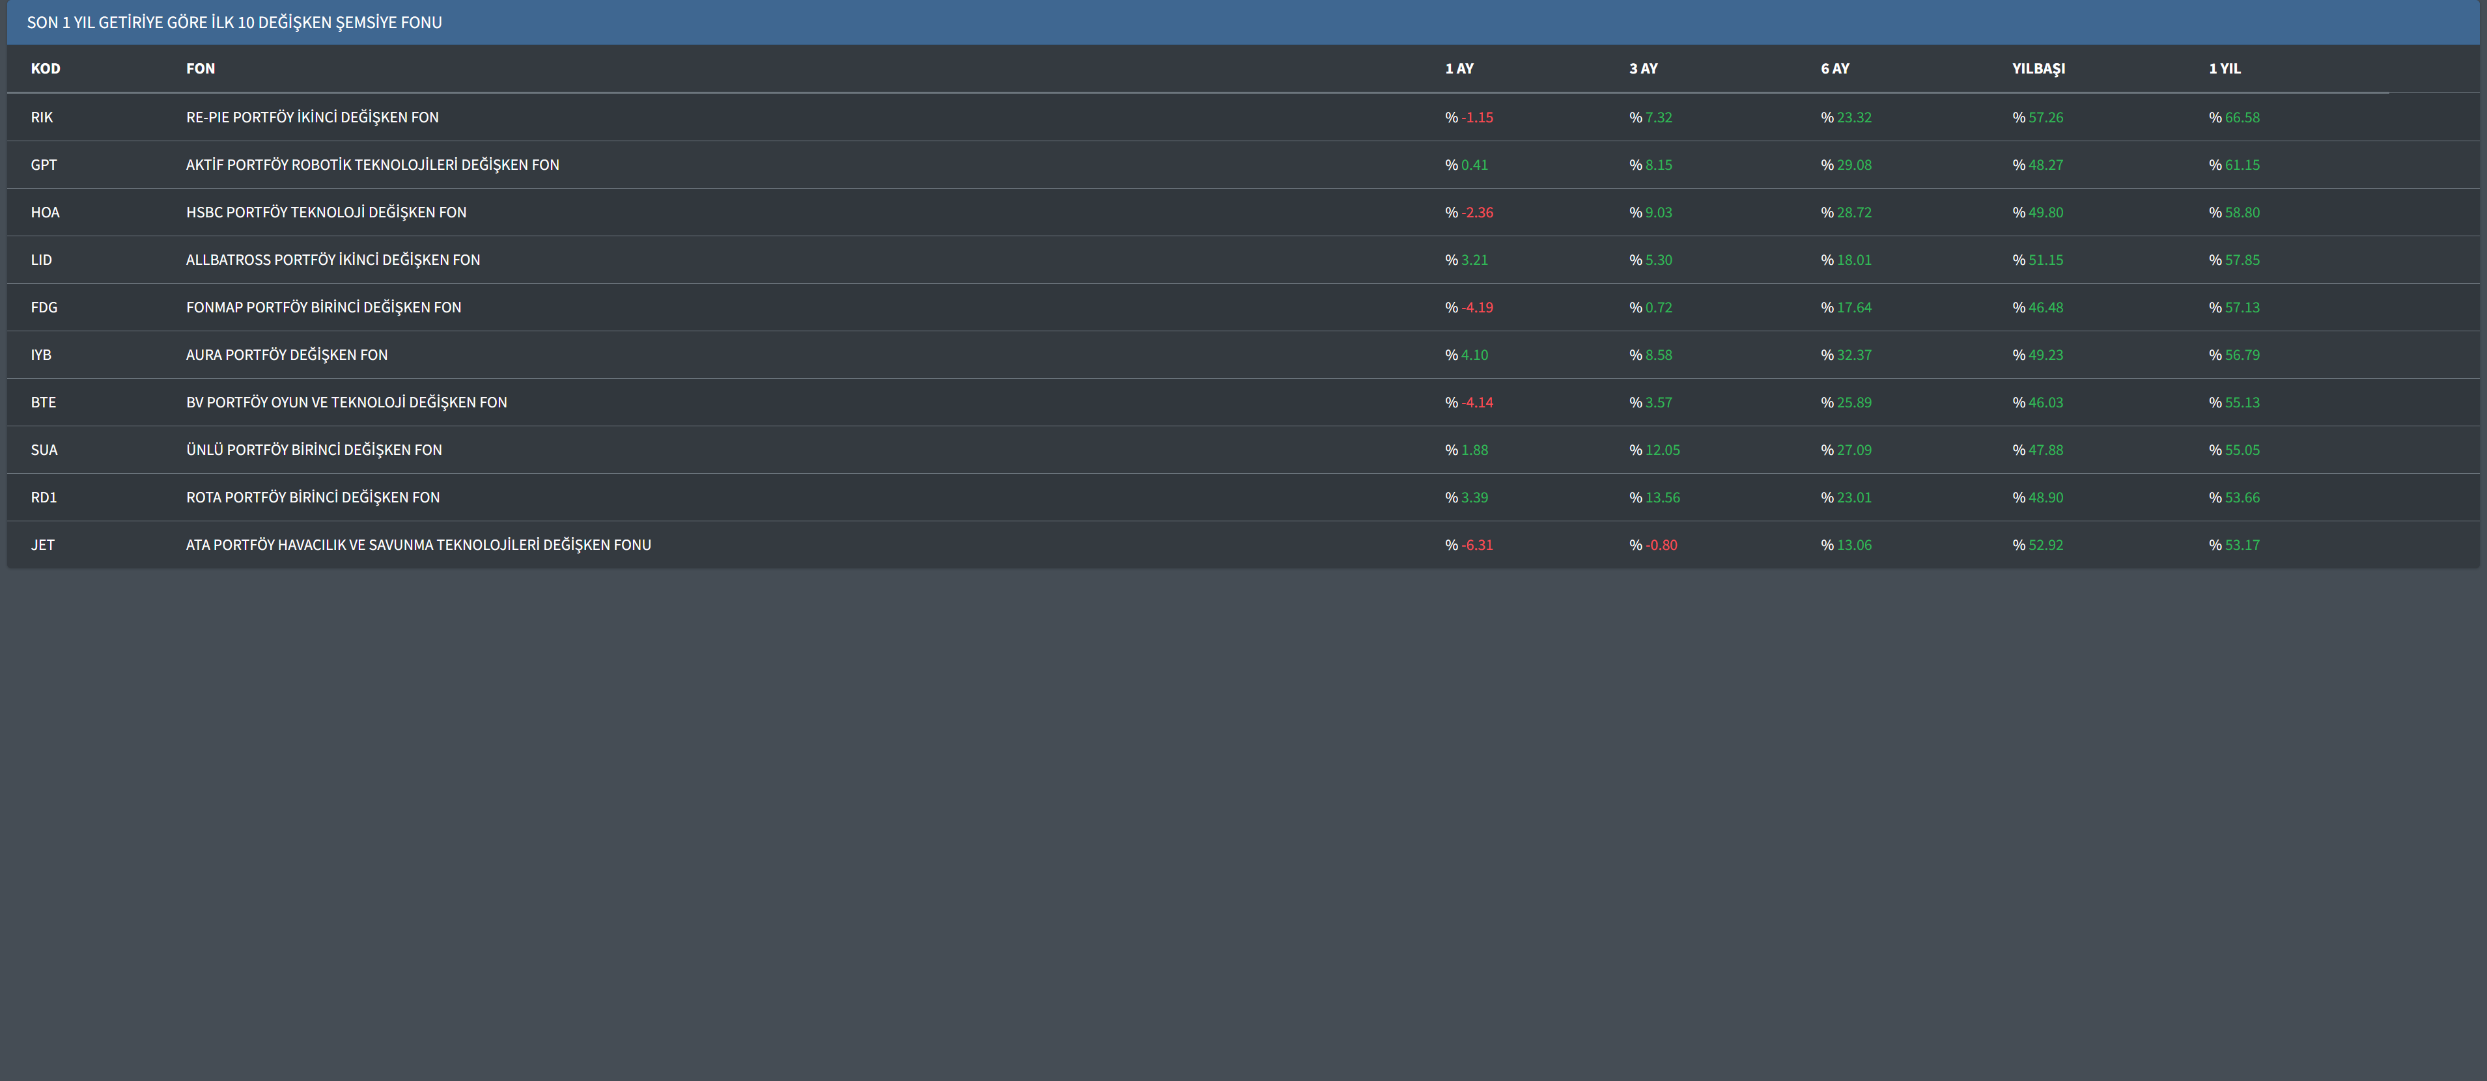Click the GPT fund code
This screenshot has height=1081, width=2487.
44,165
